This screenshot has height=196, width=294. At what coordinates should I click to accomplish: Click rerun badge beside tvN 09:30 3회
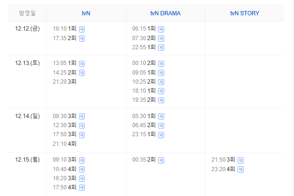point(82,117)
